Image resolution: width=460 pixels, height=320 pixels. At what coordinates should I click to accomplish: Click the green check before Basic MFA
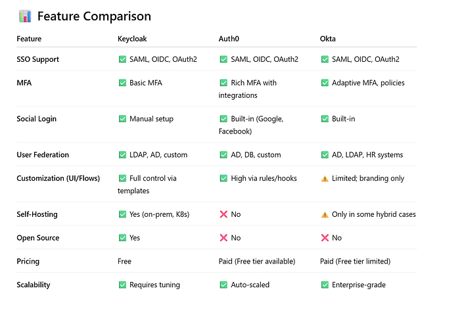coord(122,83)
